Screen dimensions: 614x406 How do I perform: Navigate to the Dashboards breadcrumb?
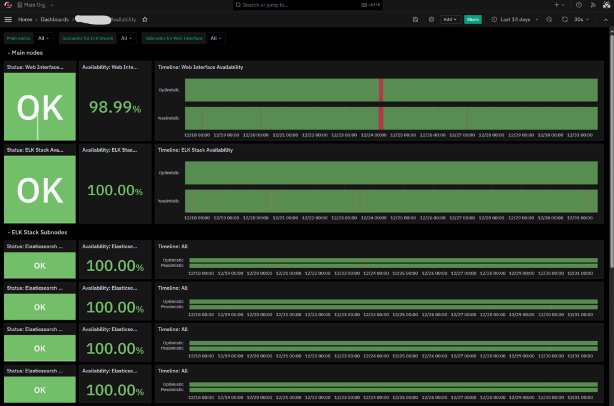click(x=55, y=20)
